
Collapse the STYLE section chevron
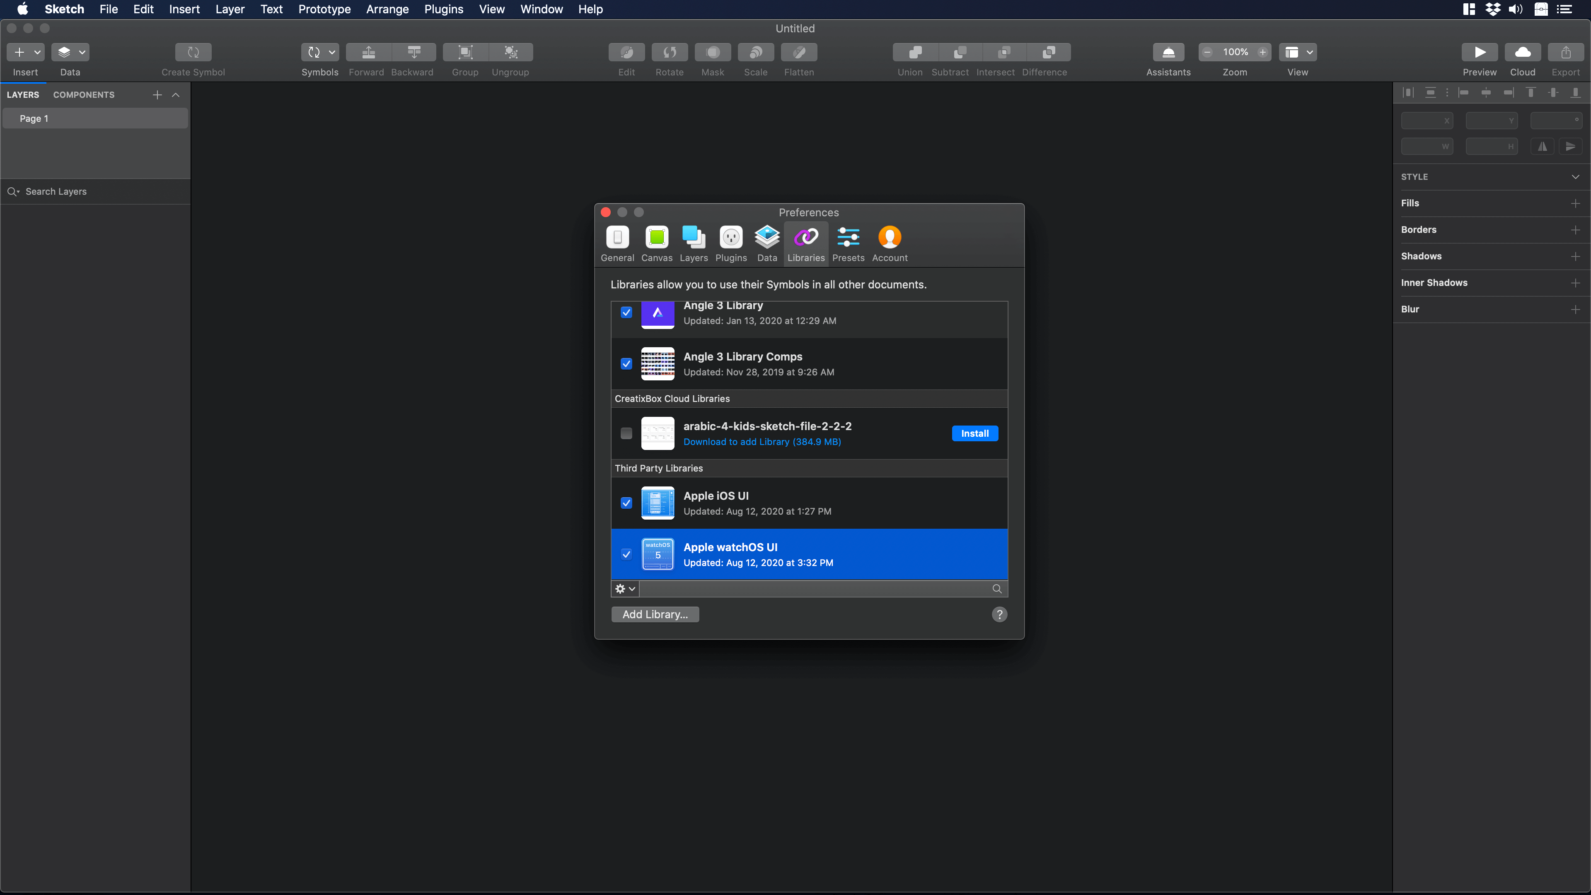1576,177
